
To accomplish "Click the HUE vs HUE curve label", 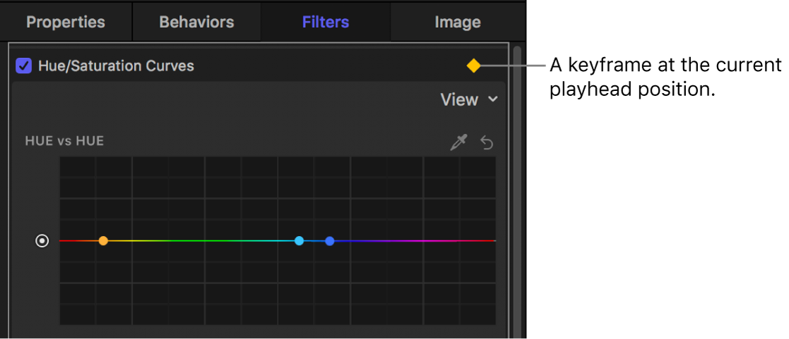I will [64, 141].
